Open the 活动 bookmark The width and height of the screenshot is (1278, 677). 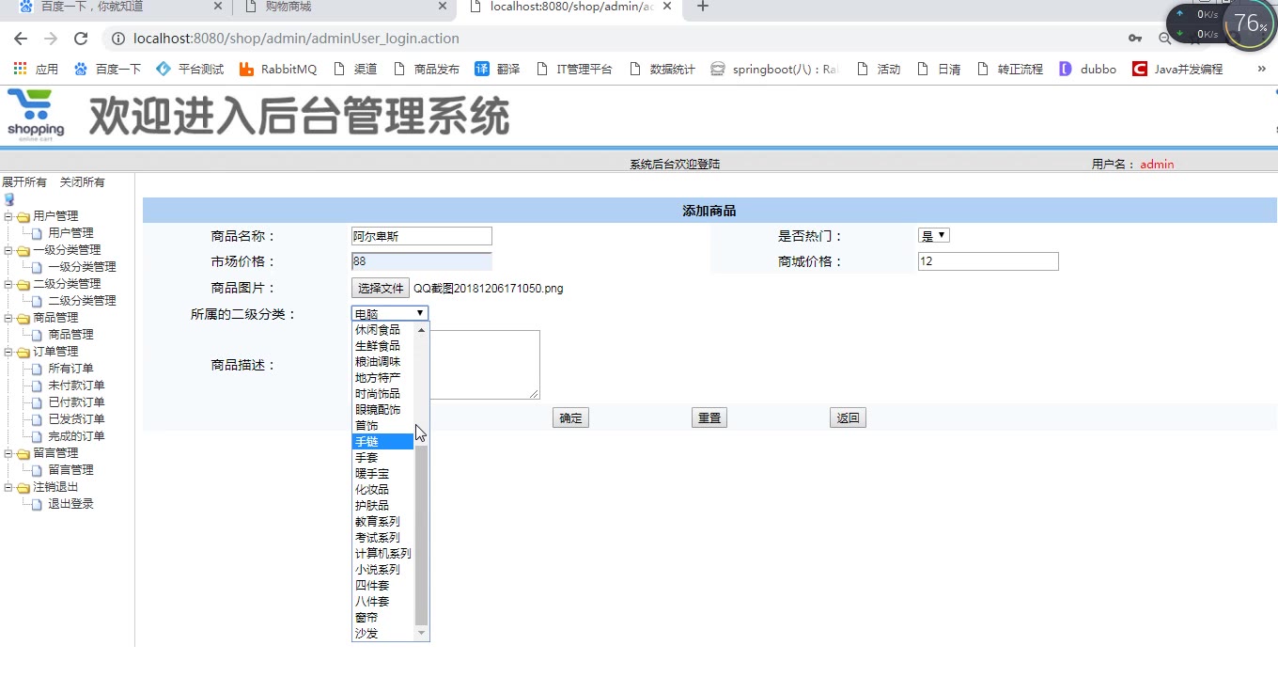[878, 69]
